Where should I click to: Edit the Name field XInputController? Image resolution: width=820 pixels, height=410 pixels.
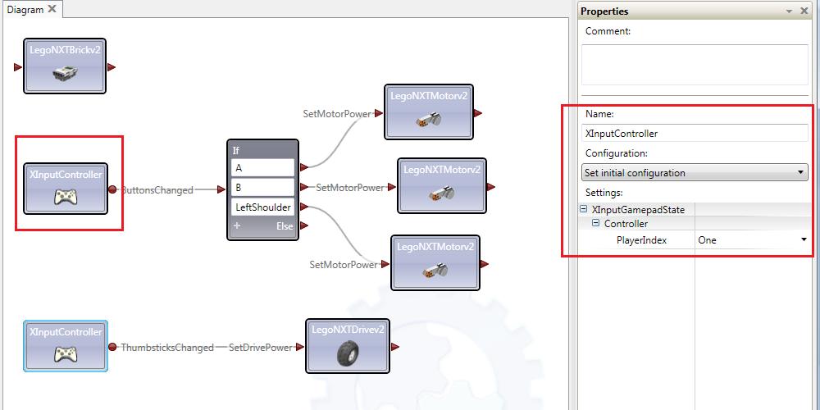tap(695, 133)
